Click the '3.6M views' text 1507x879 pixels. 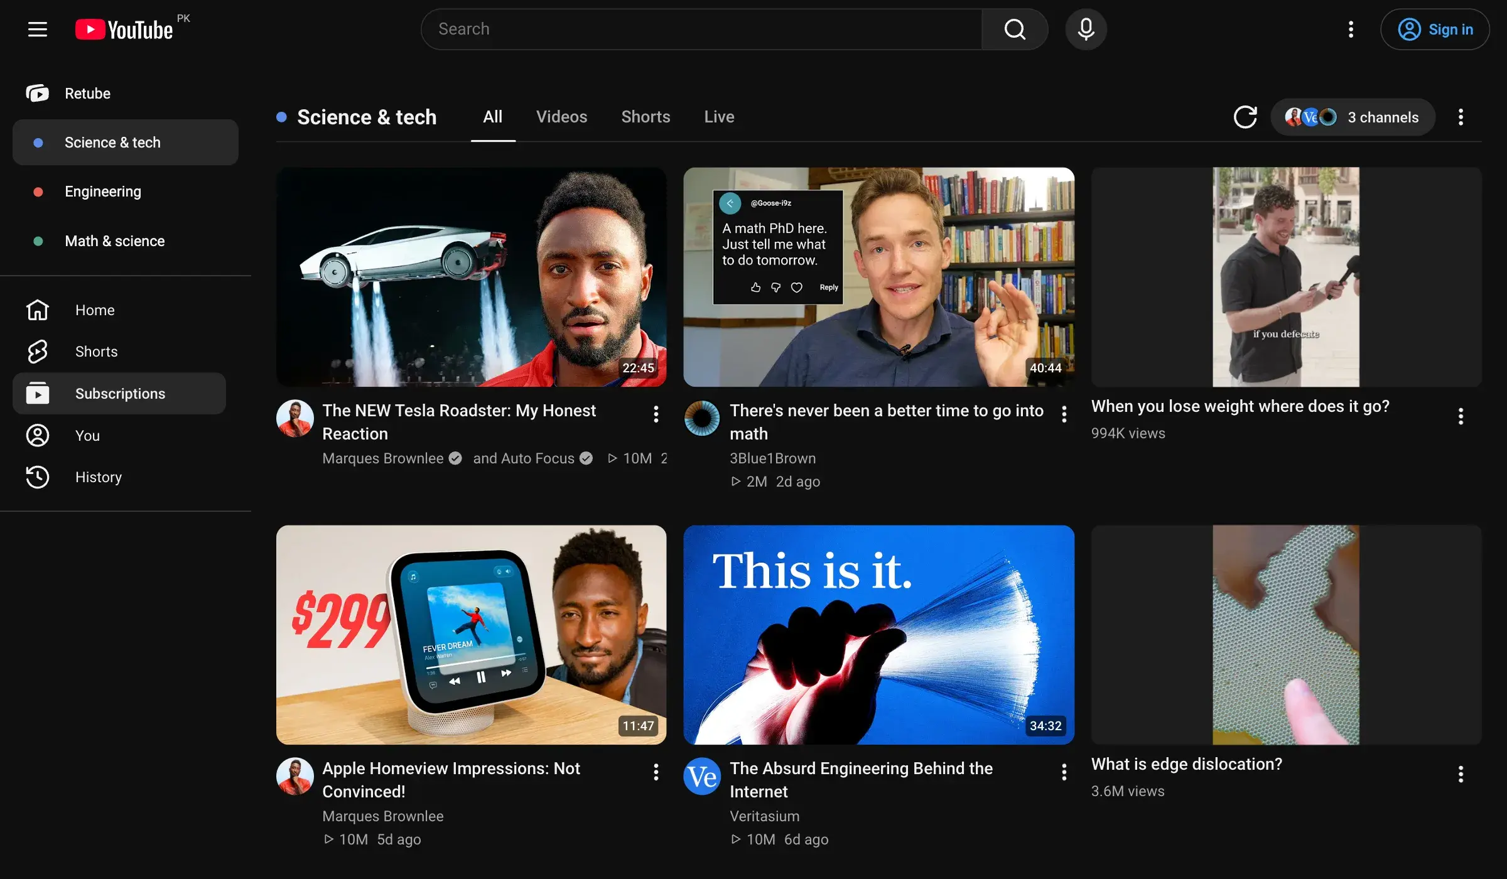(1128, 791)
